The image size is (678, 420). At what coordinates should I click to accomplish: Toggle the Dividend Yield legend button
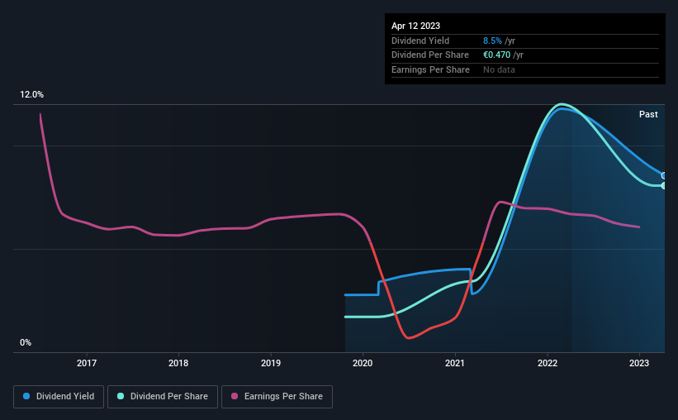click(59, 397)
